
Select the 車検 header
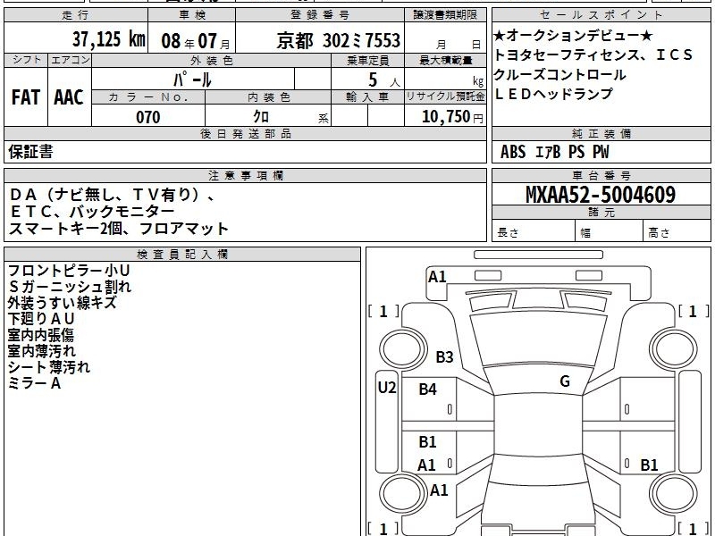(x=192, y=15)
